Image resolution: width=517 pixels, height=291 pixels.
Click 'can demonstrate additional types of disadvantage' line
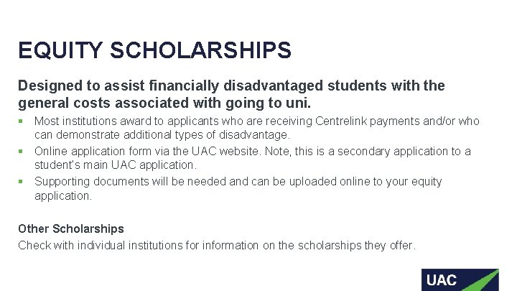click(x=162, y=135)
